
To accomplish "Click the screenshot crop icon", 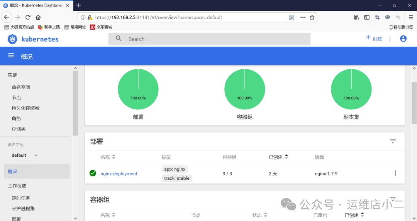I will pyautogui.click(x=377, y=17).
